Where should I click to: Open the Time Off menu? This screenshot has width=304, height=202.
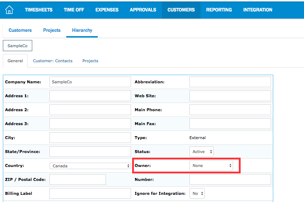(x=74, y=10)
